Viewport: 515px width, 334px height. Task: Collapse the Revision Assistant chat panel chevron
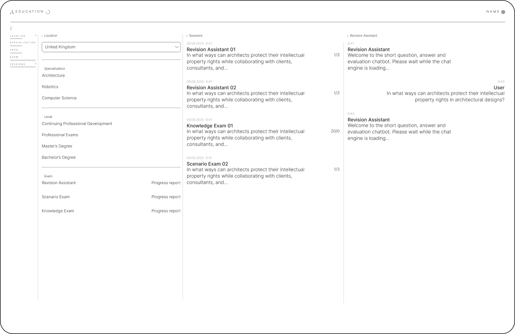[x=348, y=36]
